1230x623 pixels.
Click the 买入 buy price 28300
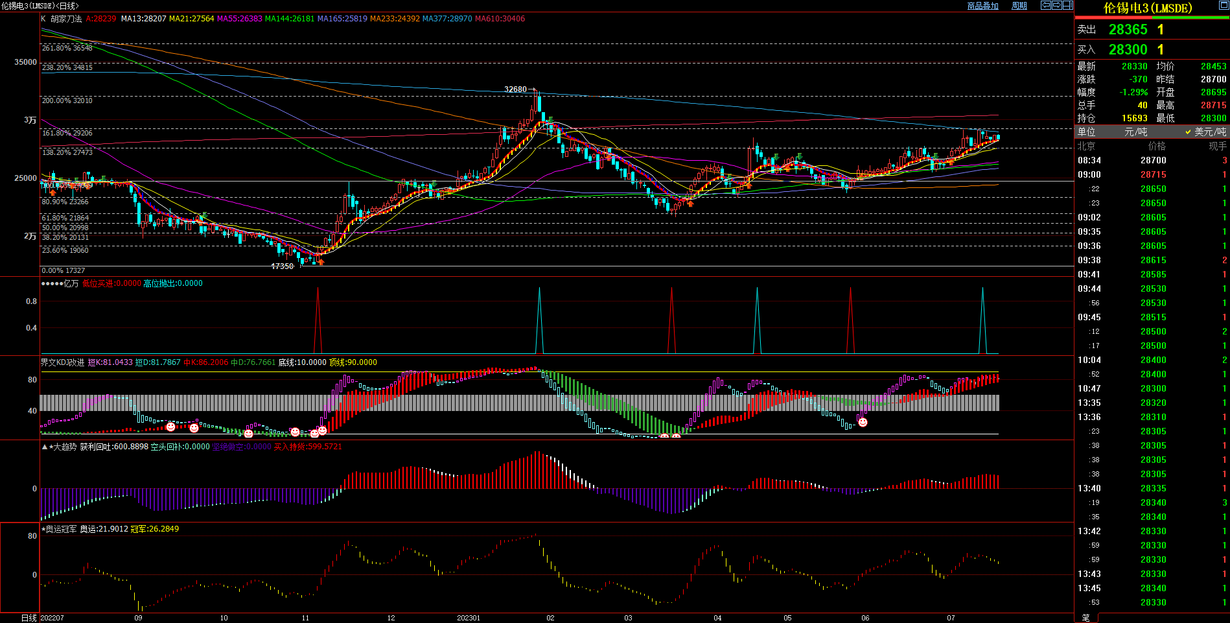(x=1128, y=50)
